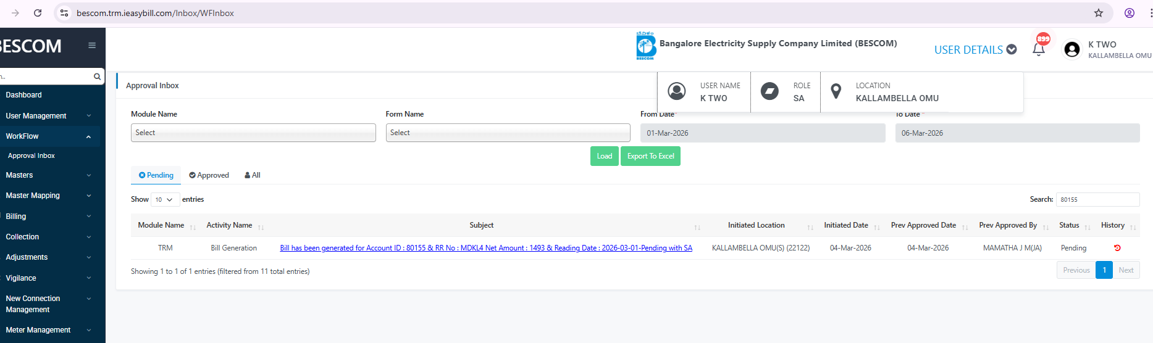The height and width of the screenshot is (343, 1153).
Task: Click TRM module name cell
Action: (x=166, y=248)
